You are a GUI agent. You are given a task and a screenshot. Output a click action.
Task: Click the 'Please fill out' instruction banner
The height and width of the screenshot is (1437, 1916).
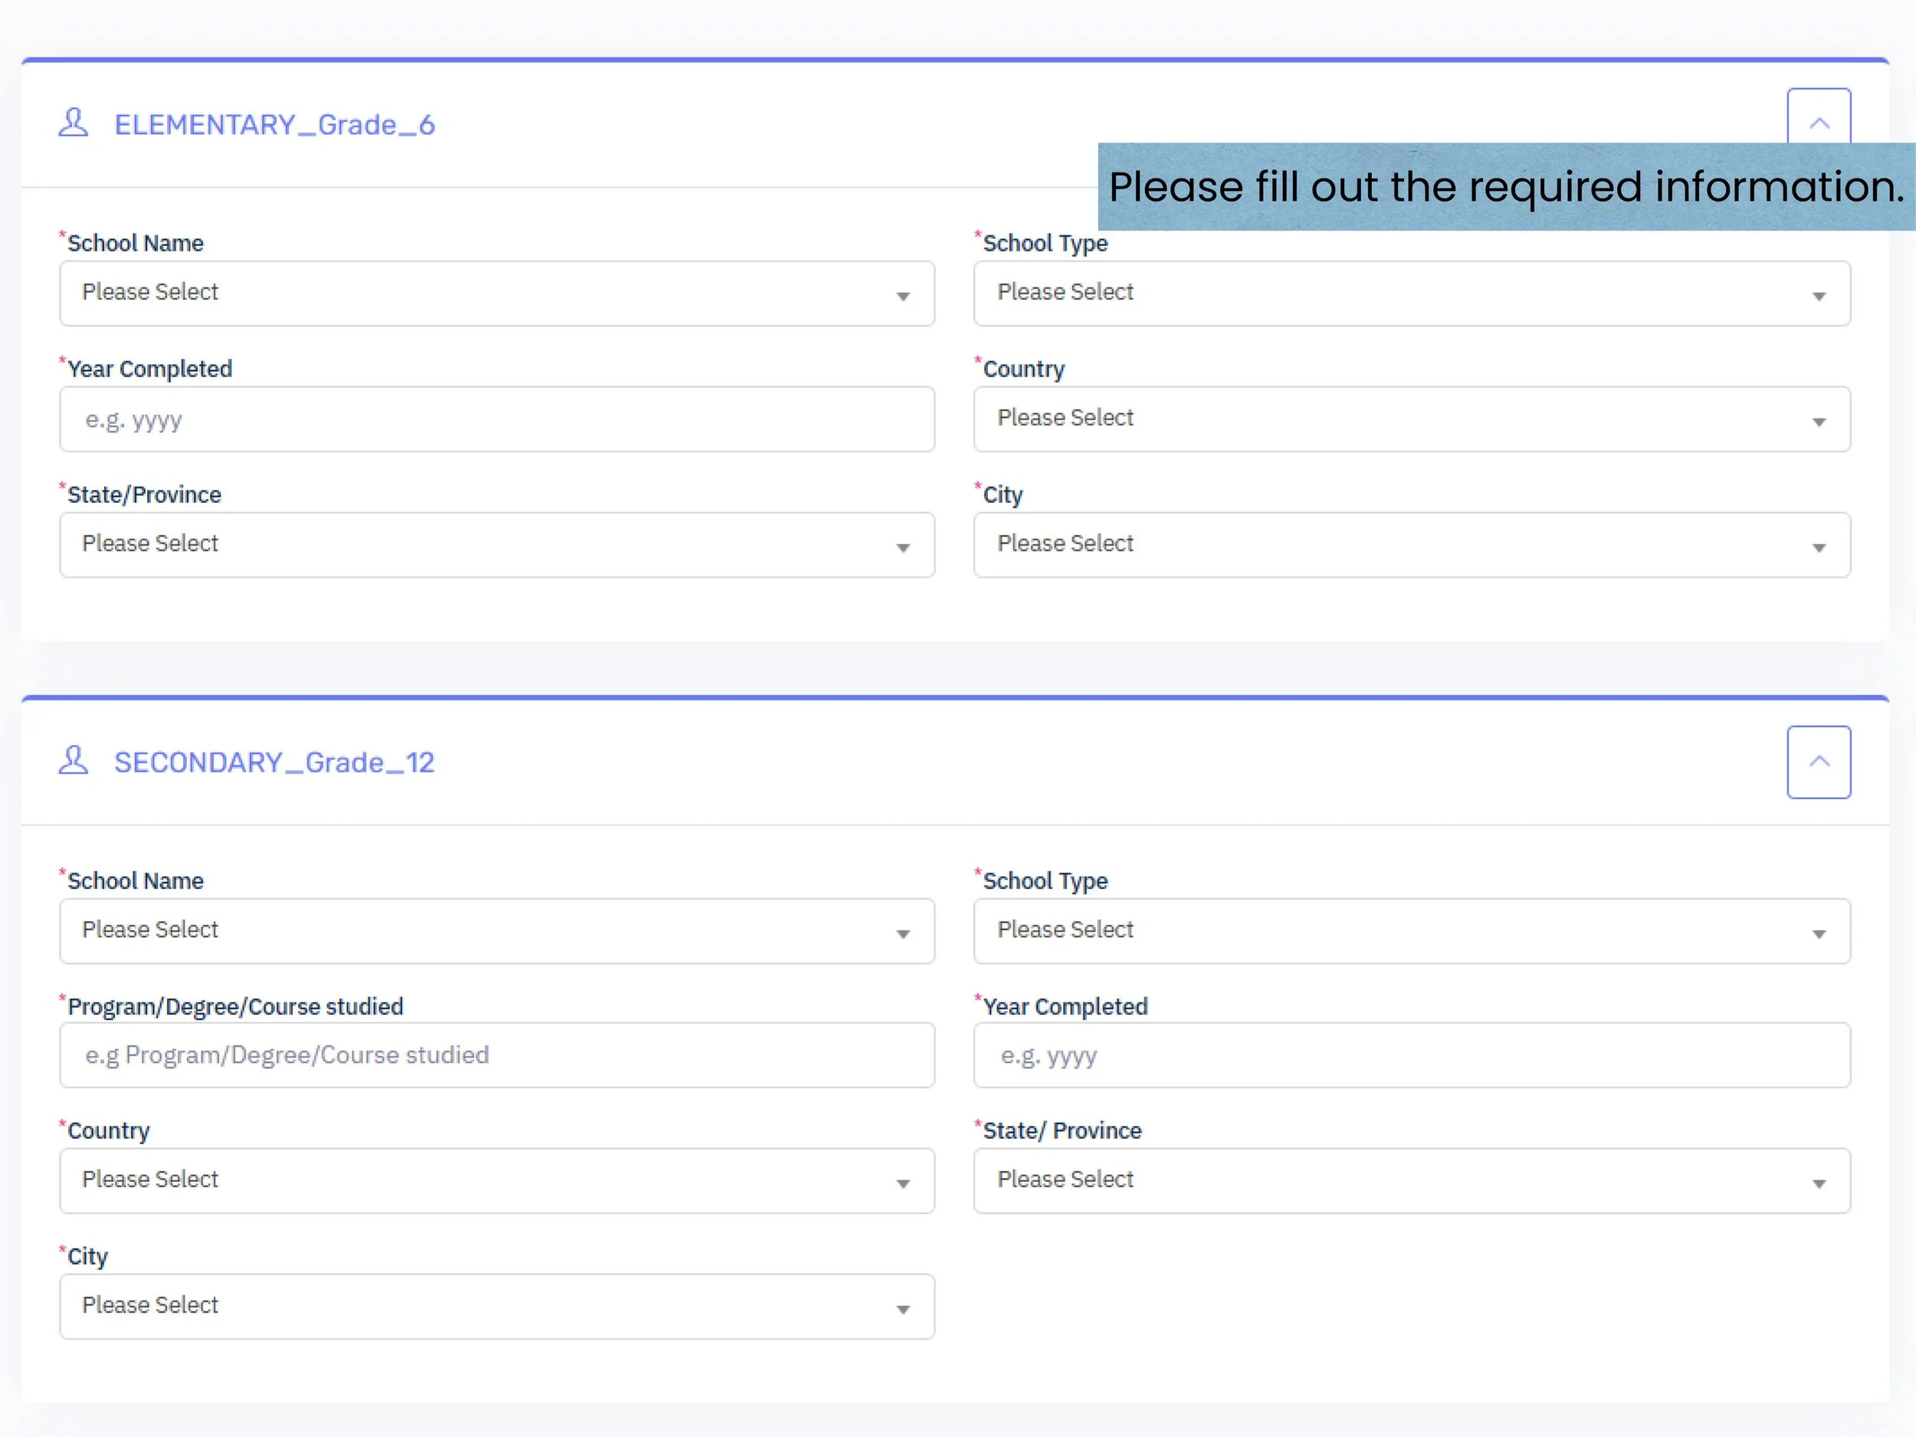coord(1505,187)
